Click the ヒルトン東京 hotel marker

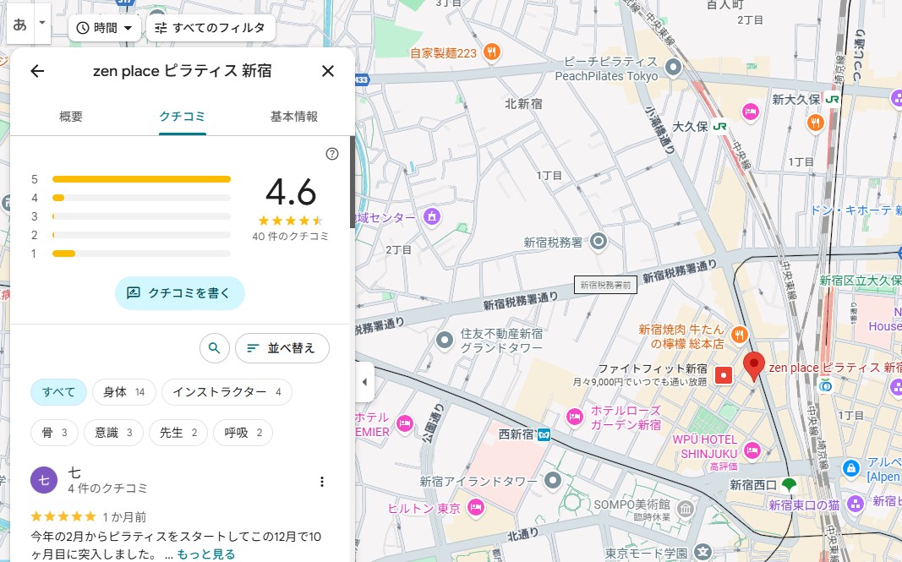(476, 508)
